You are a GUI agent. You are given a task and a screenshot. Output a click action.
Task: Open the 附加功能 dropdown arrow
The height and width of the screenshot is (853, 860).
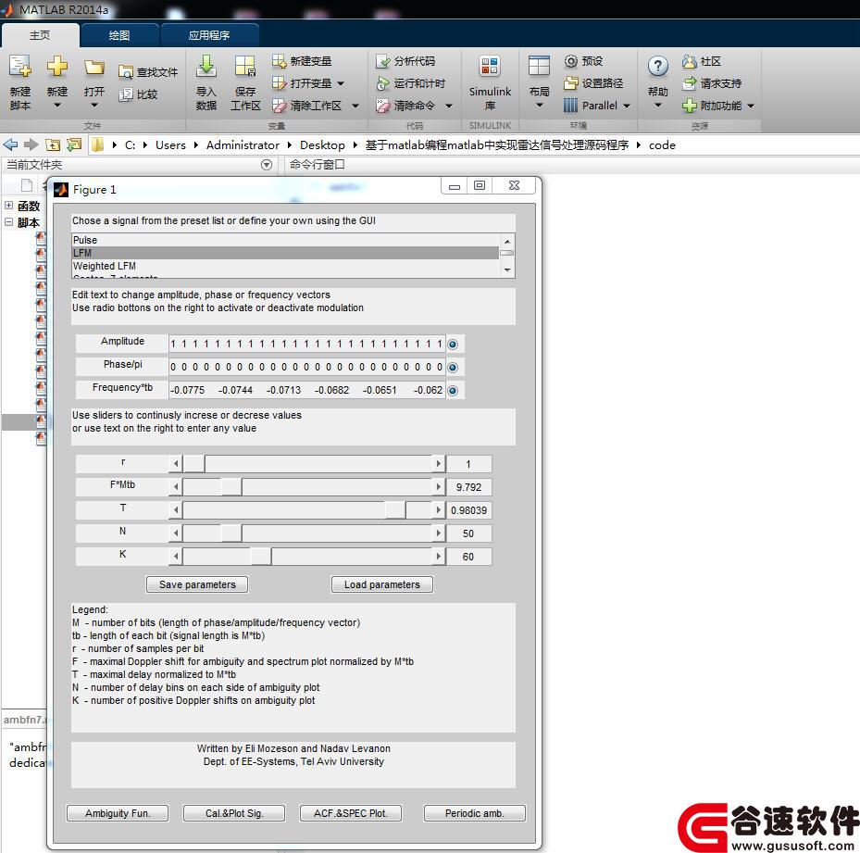tap(751, 106)
